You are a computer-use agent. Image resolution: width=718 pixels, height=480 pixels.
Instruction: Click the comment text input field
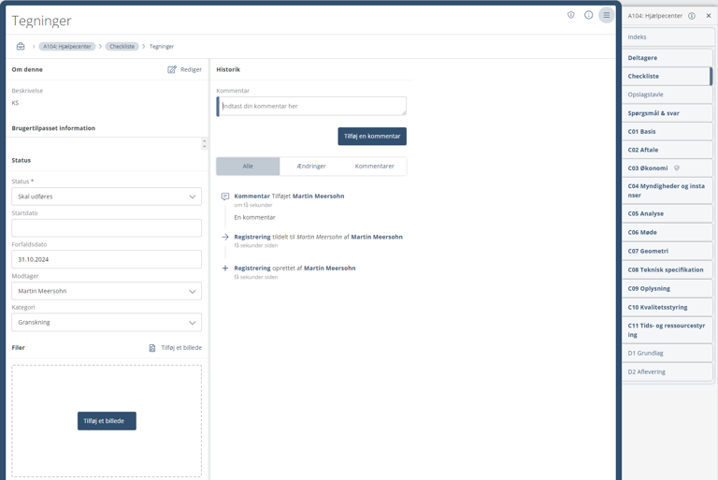pyautogui.click(x=312, y=107)
